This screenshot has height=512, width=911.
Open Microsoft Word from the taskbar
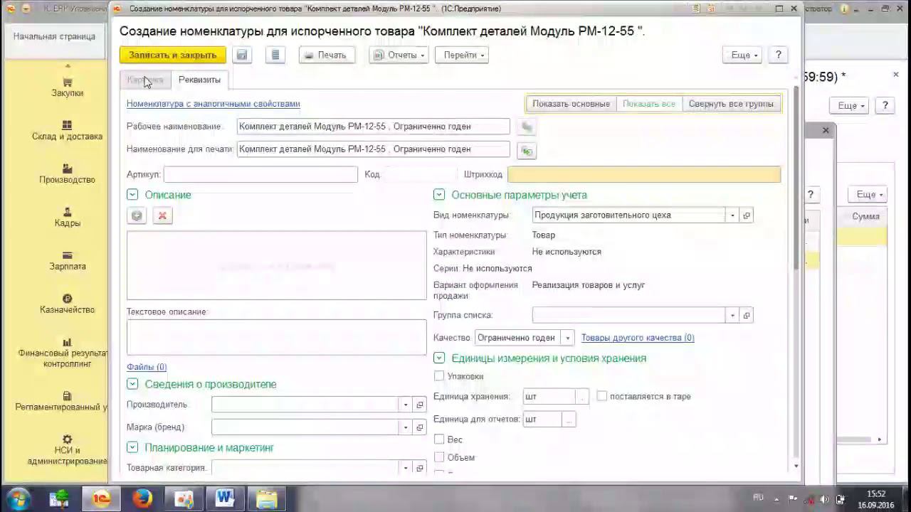pyautogui.click(x=225, y=498)
